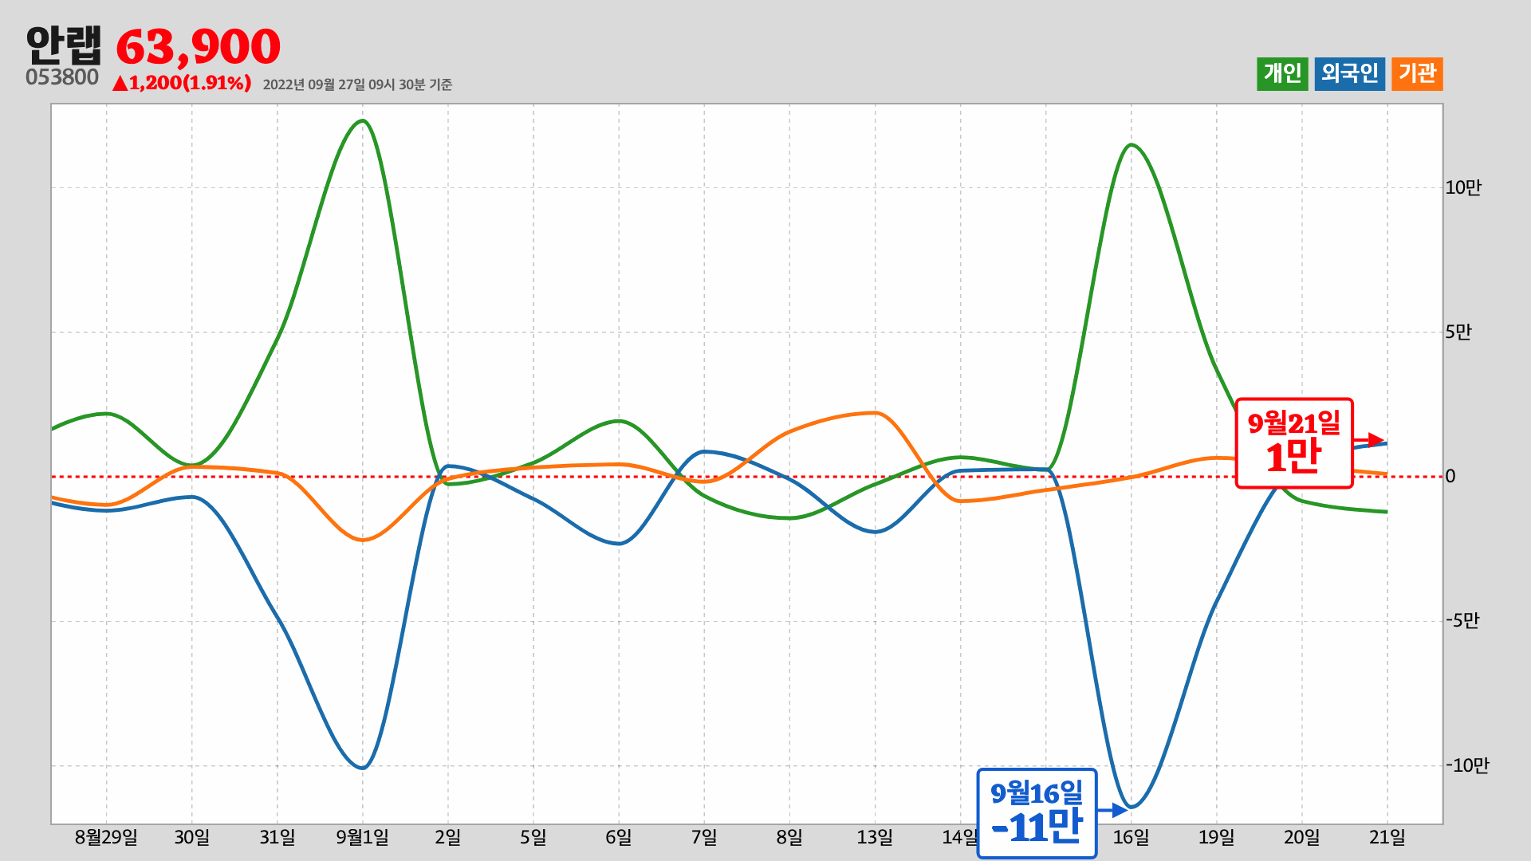Click the 31일 x-axis label
Viewport: 1531px width, 861px height.
[x=277, y=838]
